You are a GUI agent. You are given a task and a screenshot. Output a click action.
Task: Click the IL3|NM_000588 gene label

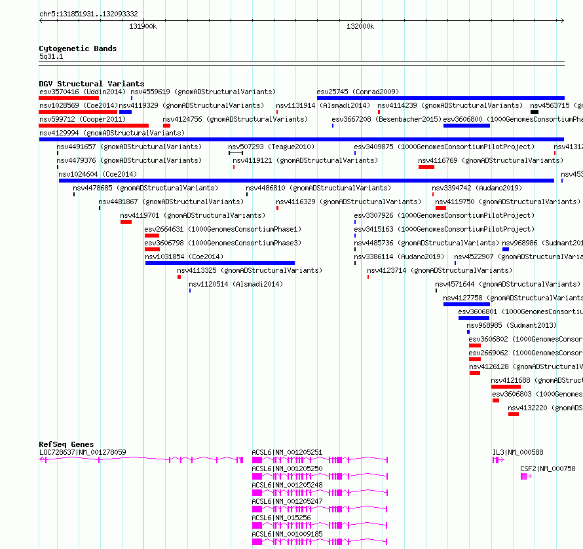click(517, 452)
